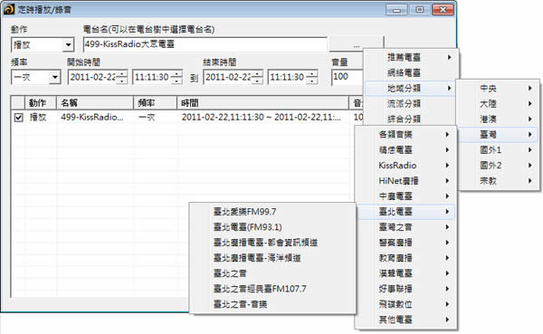Image resolution: width=543 pixels, height=334 pixels.
Task: Click the station name input field
Action: [x=205, y=44]
